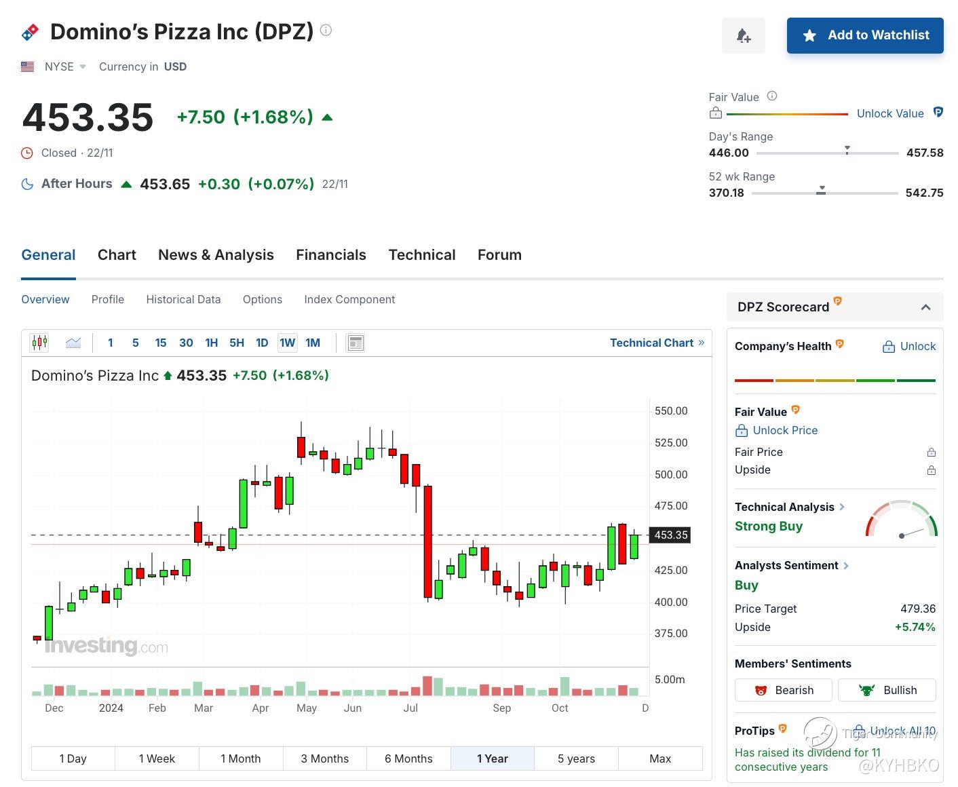Screen dimensions: 958x787
Task: Open the Technical Chart link
Action: coord(656,343)
